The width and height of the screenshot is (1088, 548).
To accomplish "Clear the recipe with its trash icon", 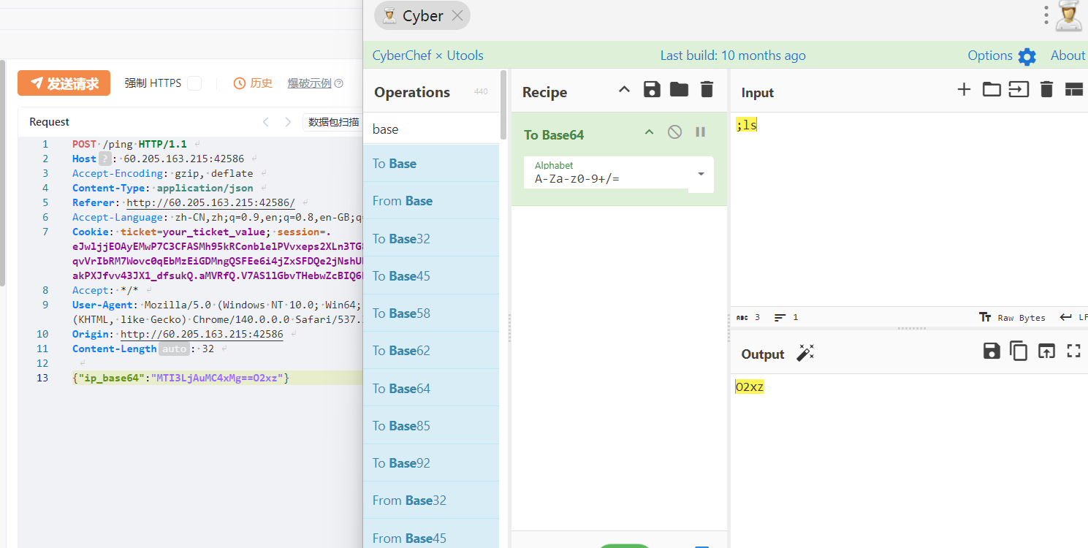I will coord(707,90).
